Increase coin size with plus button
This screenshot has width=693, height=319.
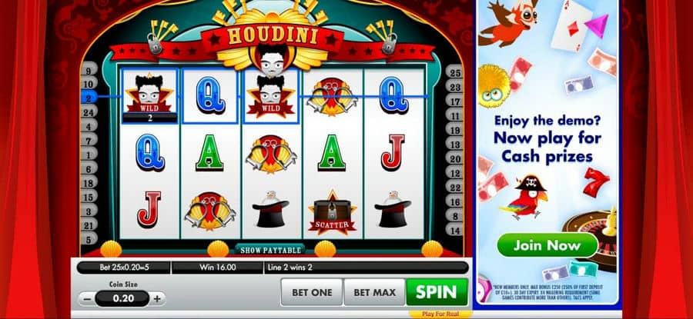pyautogui.click(x=156, y=299)
